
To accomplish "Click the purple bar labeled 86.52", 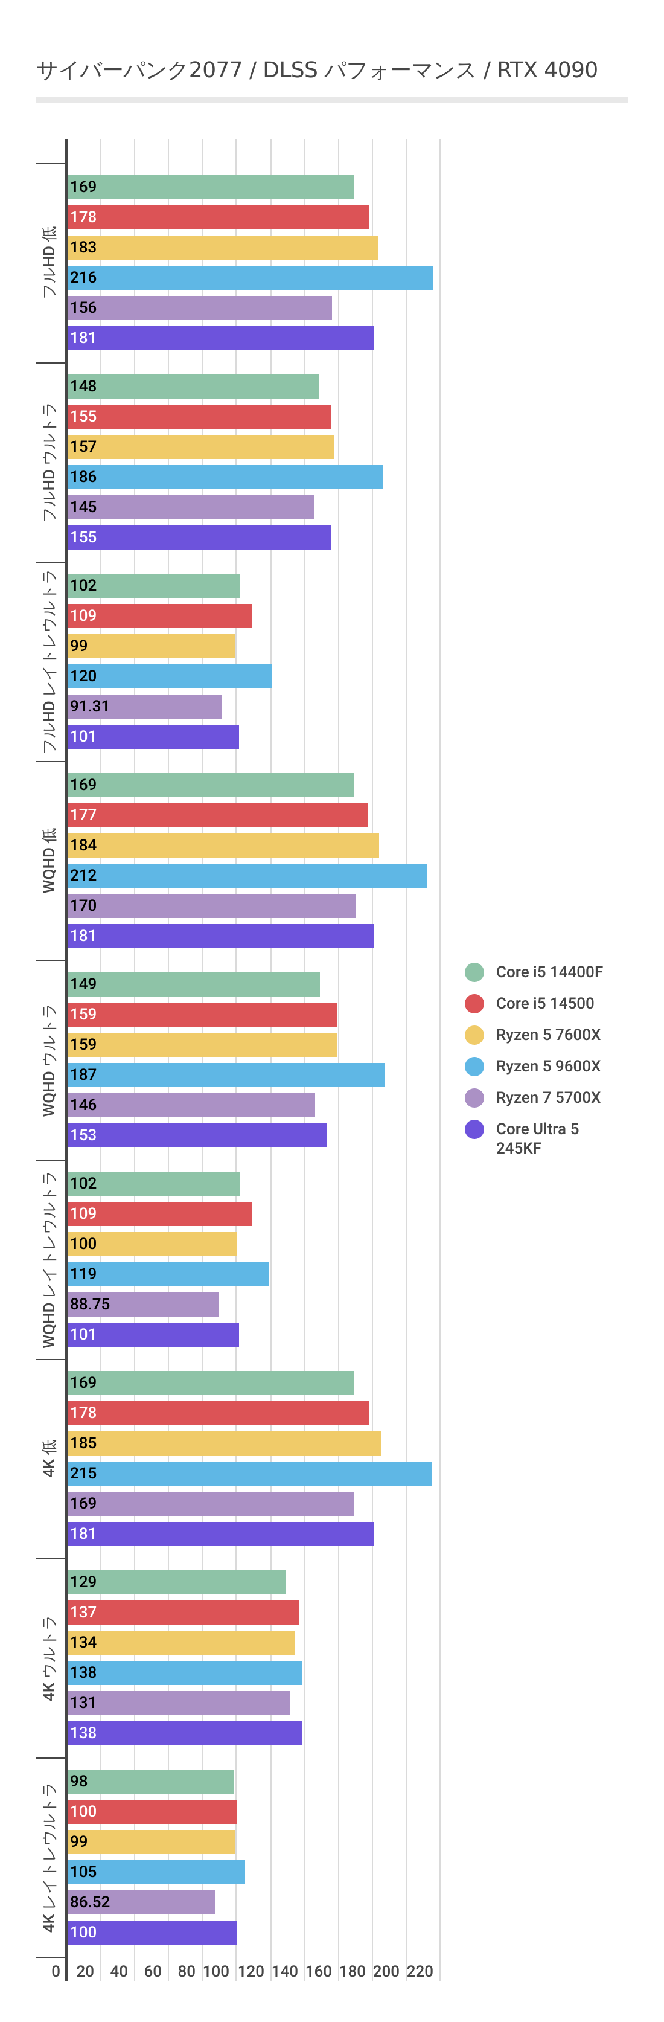I will click(141, 1902).
